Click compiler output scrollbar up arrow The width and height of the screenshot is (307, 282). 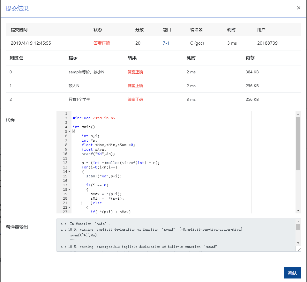coord(298,221)
